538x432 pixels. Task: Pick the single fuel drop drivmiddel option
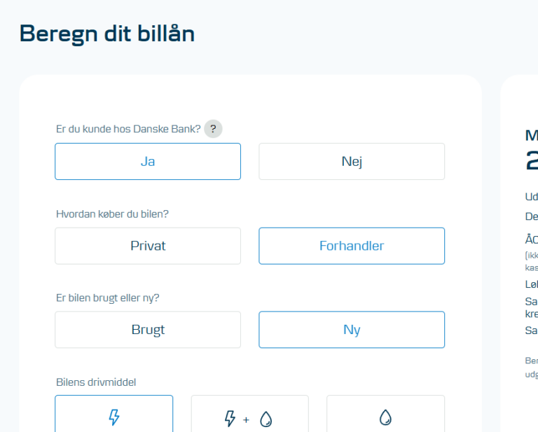pyautogui.click(x=386, y=414)
